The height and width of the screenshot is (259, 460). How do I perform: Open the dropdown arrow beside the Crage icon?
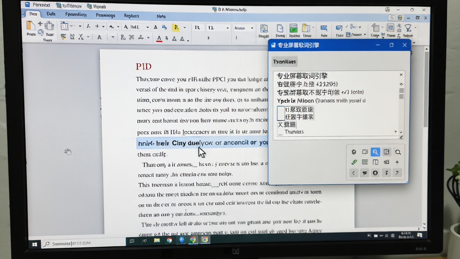[383, 27]
